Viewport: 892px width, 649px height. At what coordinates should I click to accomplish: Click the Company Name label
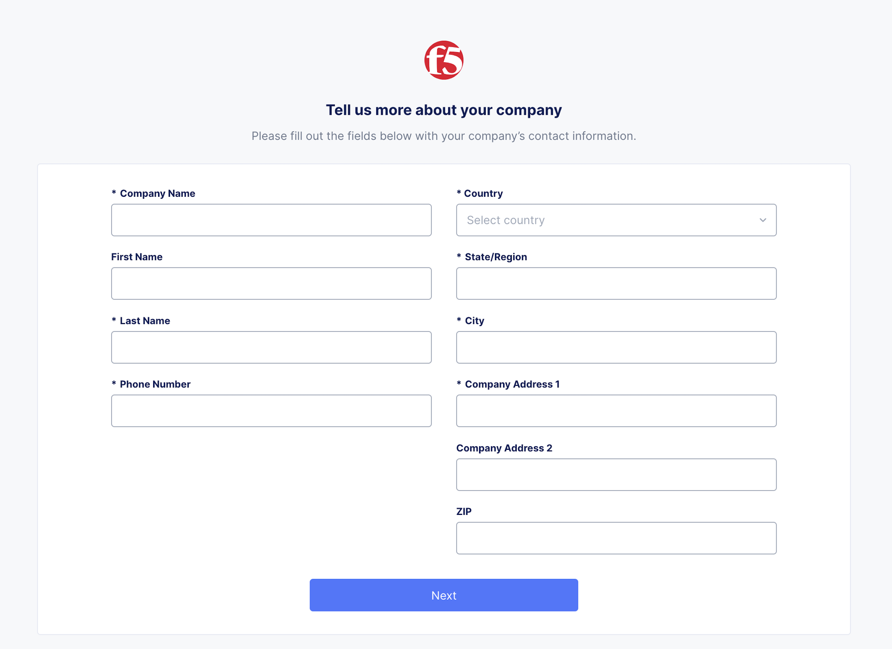pos(157,194)
